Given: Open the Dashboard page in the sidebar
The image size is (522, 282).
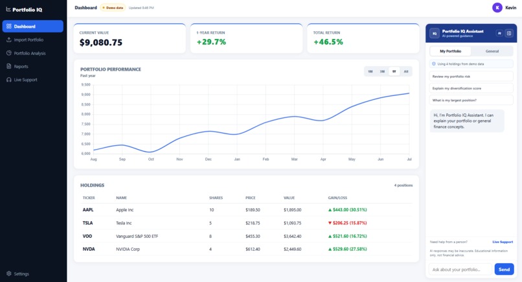Looking at the screenshot, I should coord(32,27).
